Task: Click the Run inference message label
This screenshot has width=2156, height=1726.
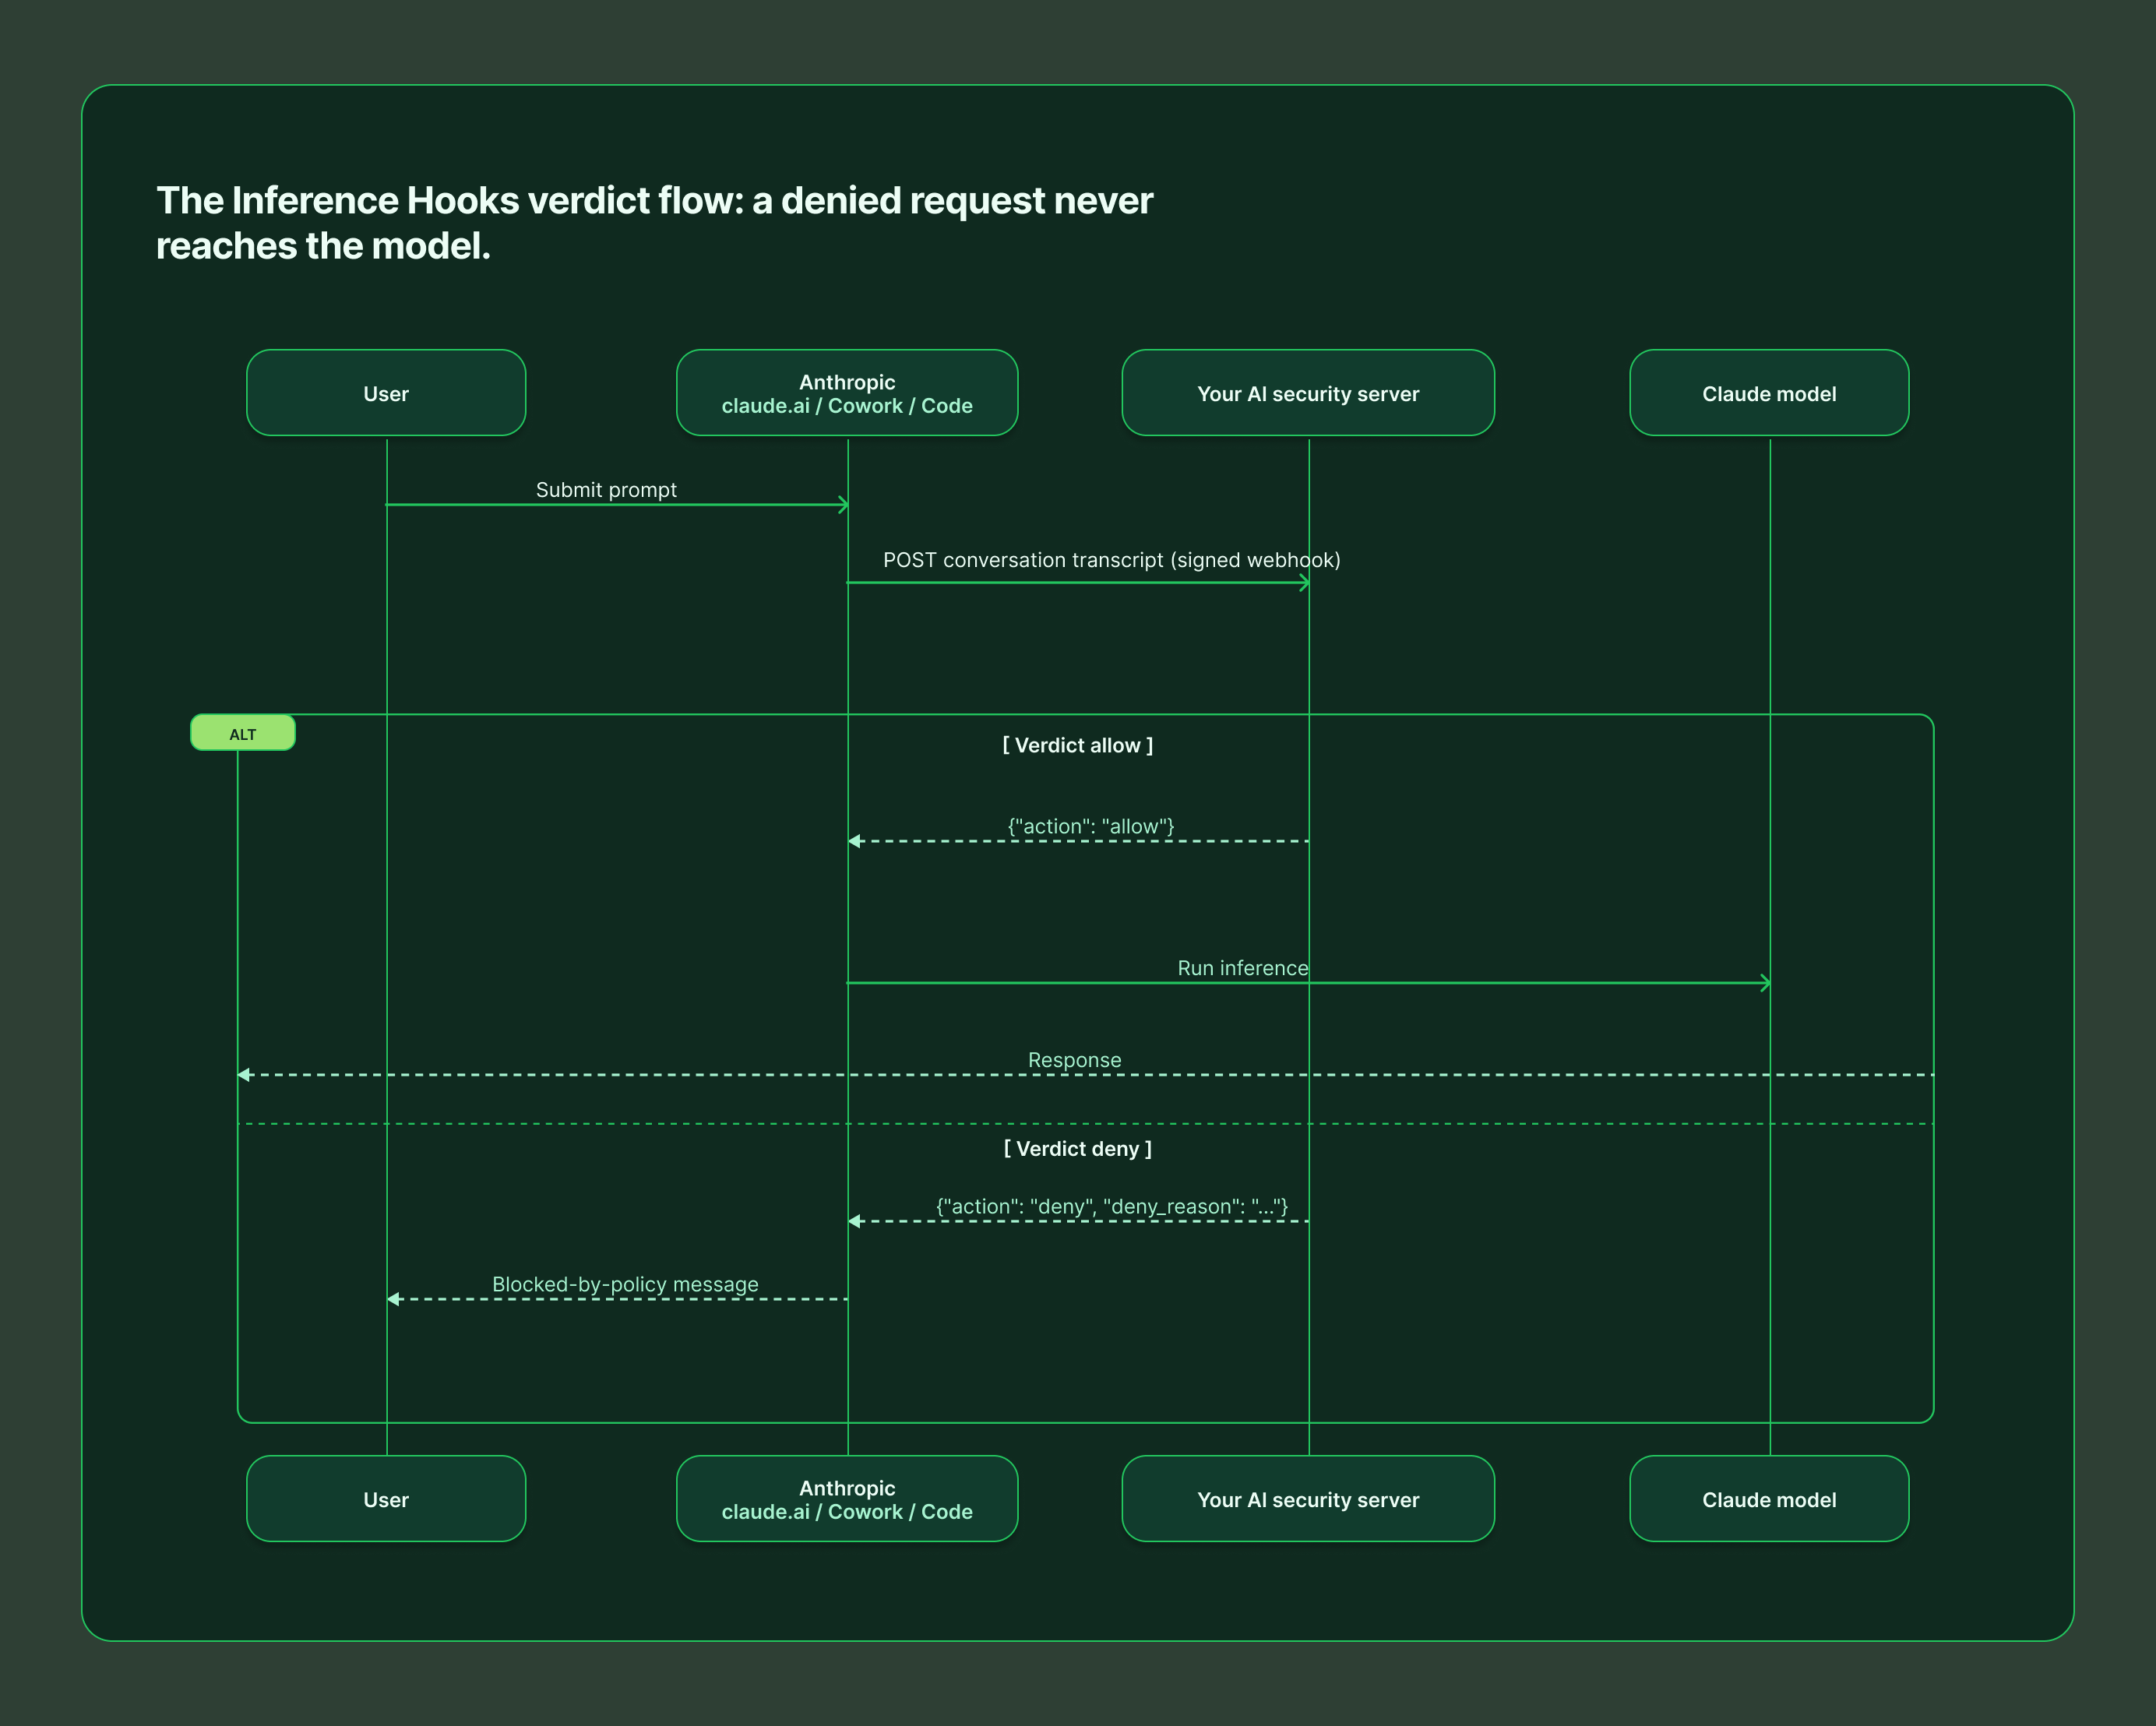Action: [x=1243, y=968]
